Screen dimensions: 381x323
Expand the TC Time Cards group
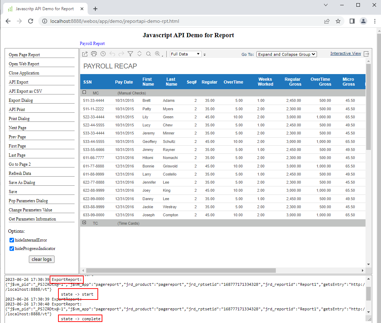coord(84,222)
